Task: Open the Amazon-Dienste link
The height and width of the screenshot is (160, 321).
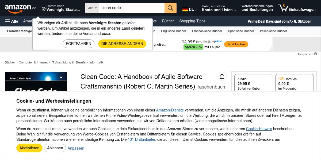Action: tap(170, 110)
